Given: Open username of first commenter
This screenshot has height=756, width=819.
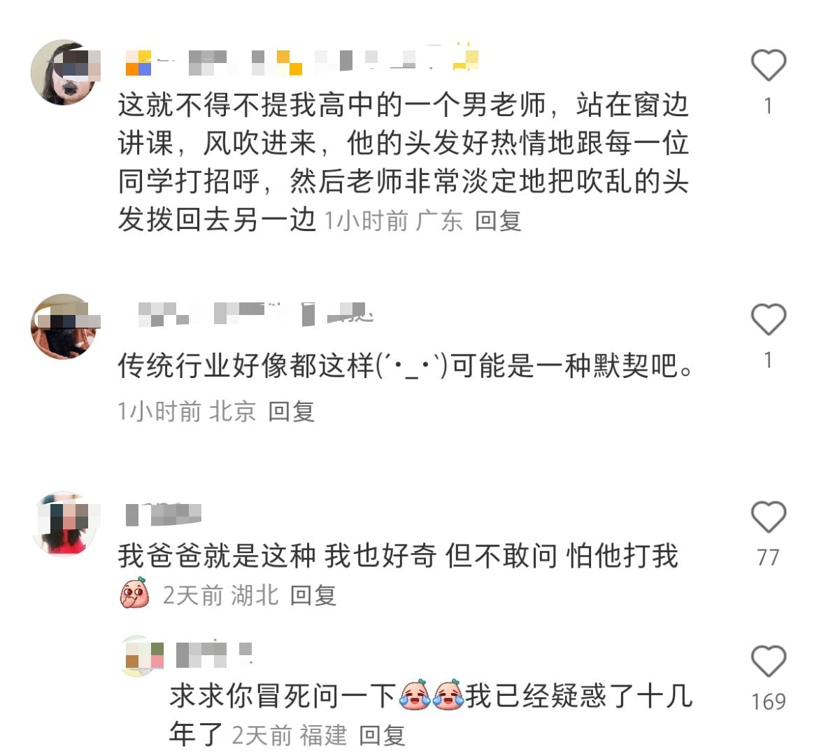Looking at the screenshot, I should click(302, 60).
